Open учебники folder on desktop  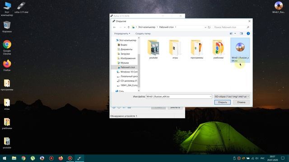tap(7, 124)
